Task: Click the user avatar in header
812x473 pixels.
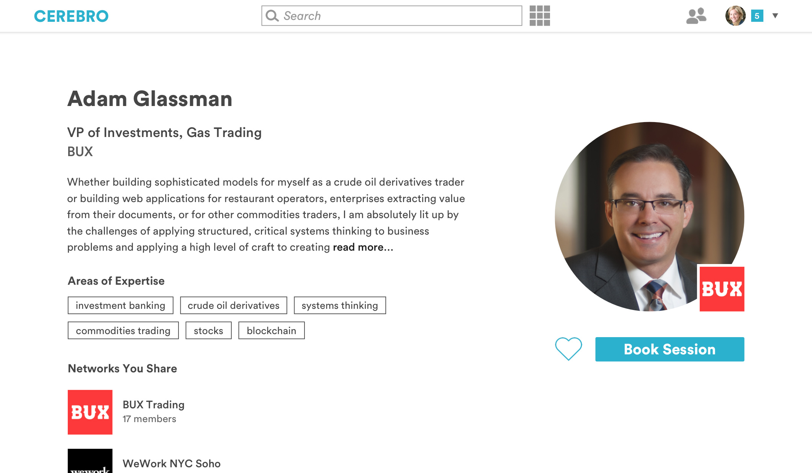Action: pyautogui.click(x=735, y=16)
